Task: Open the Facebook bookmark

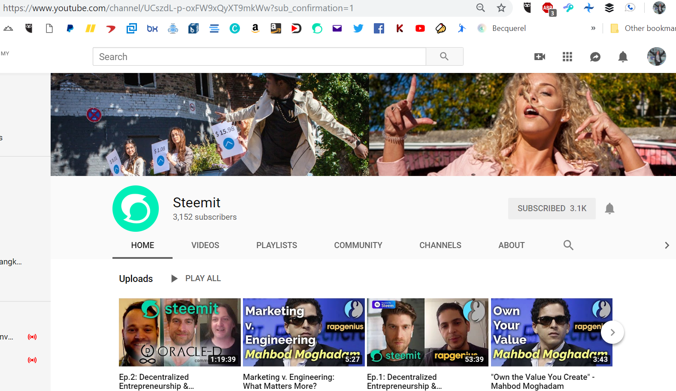Action: pos(379,28)
